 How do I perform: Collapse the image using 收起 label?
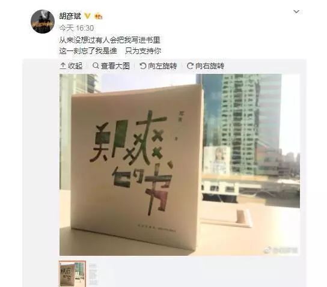click(x=75, y=66)
